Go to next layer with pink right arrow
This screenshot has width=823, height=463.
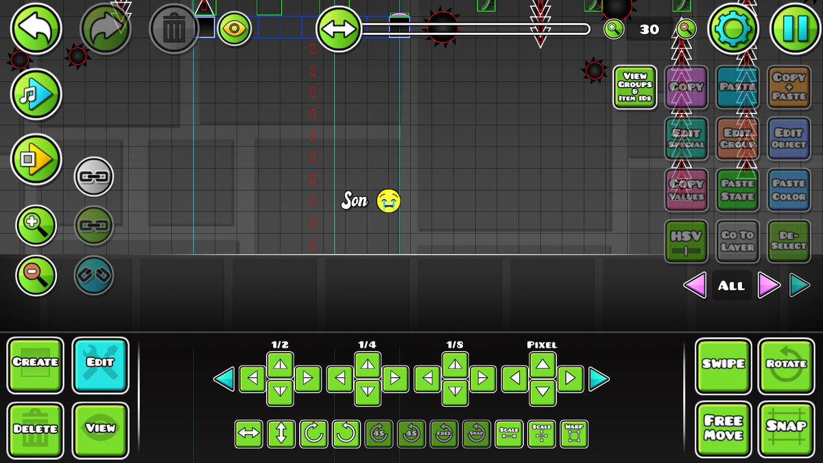tap(769, 285)
